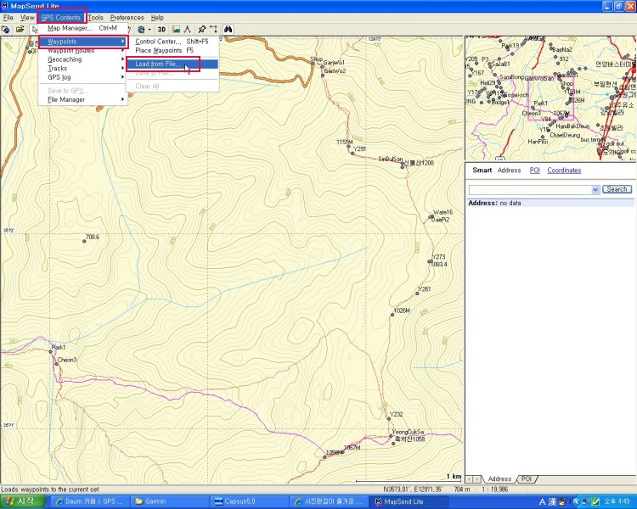Image resolution: width=637 pixels, height=509 pixels.
Task: Click the open folder toolbar icon
Action: 20,29
